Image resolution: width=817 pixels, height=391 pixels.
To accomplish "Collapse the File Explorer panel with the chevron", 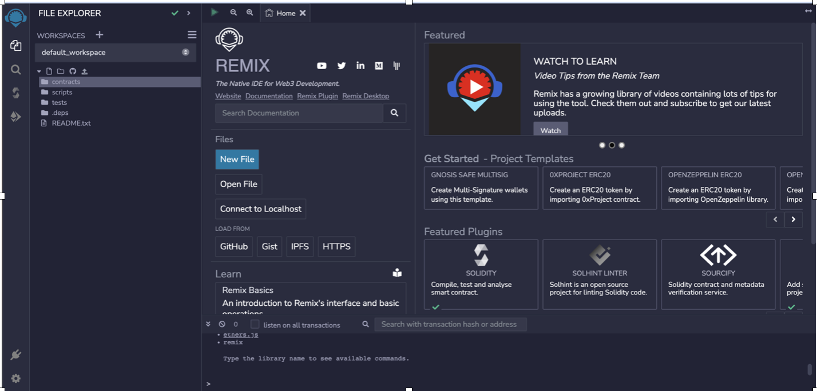I will (189, 13).
